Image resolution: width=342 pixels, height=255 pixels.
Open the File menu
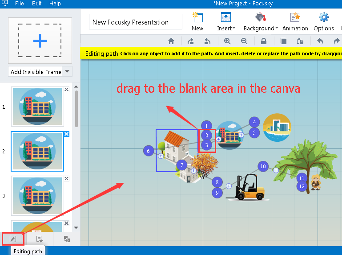[x=20, y=4]
